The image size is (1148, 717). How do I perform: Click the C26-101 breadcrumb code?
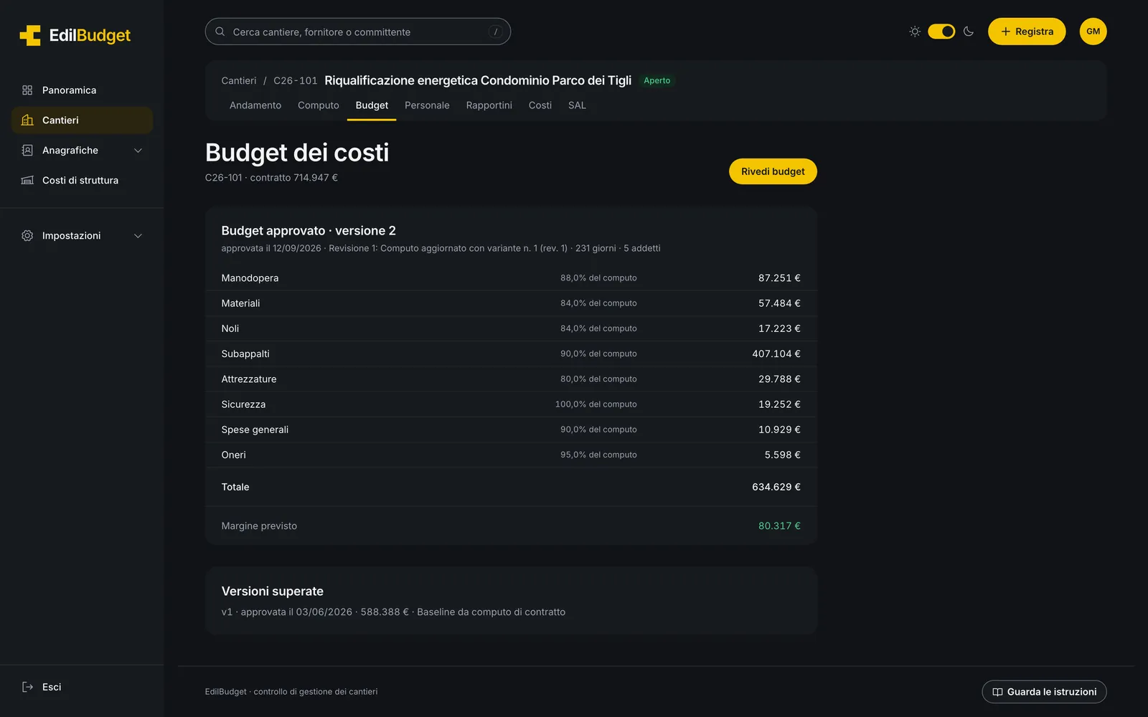tap(295, 81)
